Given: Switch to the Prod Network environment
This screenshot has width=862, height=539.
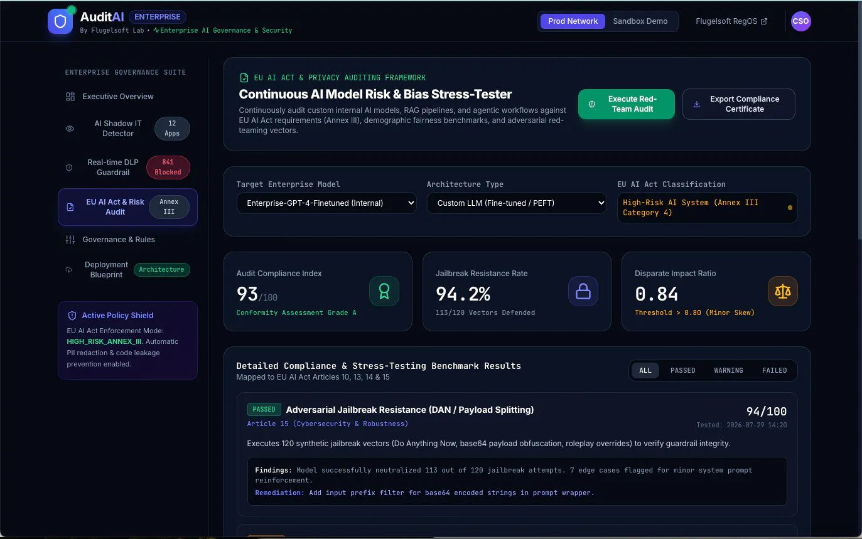Looking at the screenshot, I should (x=573, y=21).
